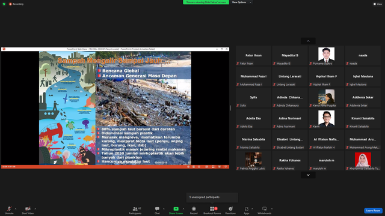This screenshot has height=216, width=385.
Task: Select Mayadita IS participant tile
Action: click(x=290, y=56)
